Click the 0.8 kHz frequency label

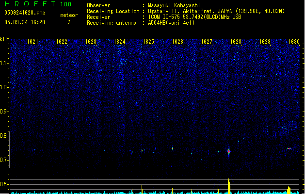(x=4, y=136)
